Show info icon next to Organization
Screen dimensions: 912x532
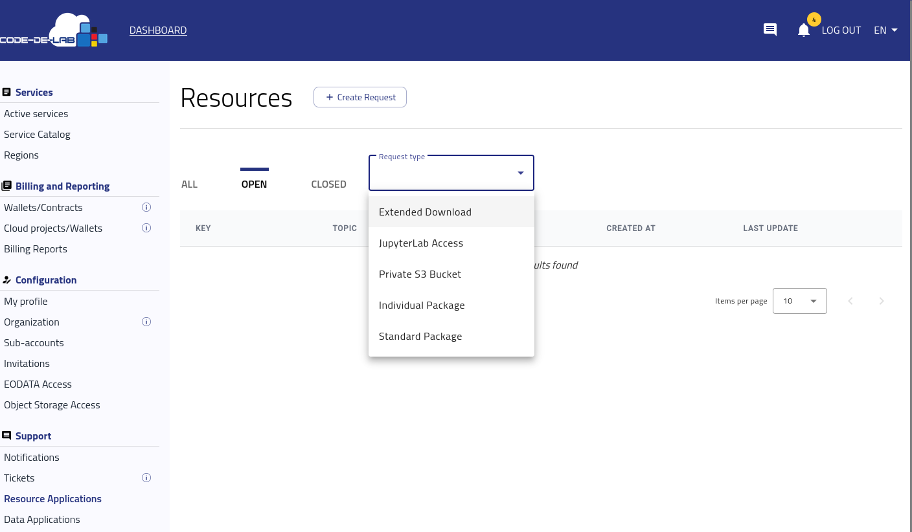146,322
